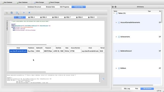Switch to Database Structure tab
The width and height of the screenshot is (164, 92).
pyautogui.click(x=34, y=7)
